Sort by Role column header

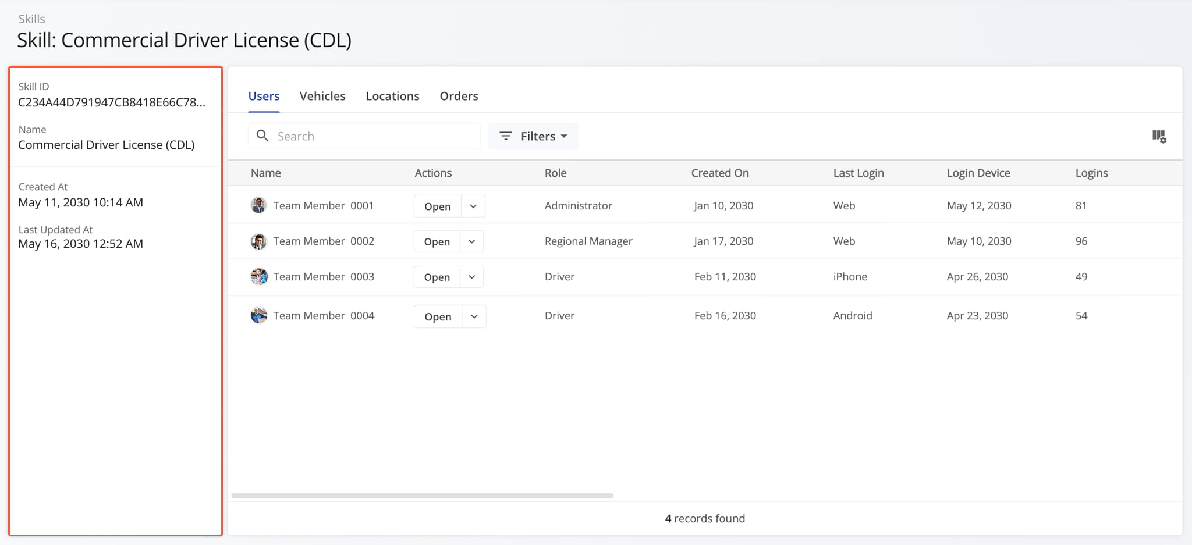(x=556, y=173)
